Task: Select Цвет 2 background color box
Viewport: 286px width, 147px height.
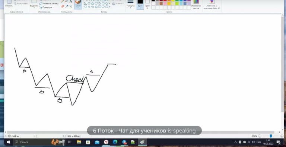Action: (147, 4)
